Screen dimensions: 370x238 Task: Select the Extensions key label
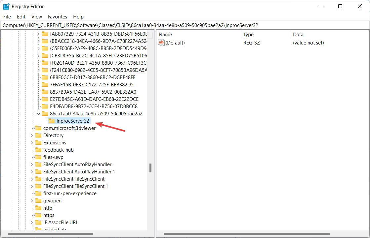[55, 143]
